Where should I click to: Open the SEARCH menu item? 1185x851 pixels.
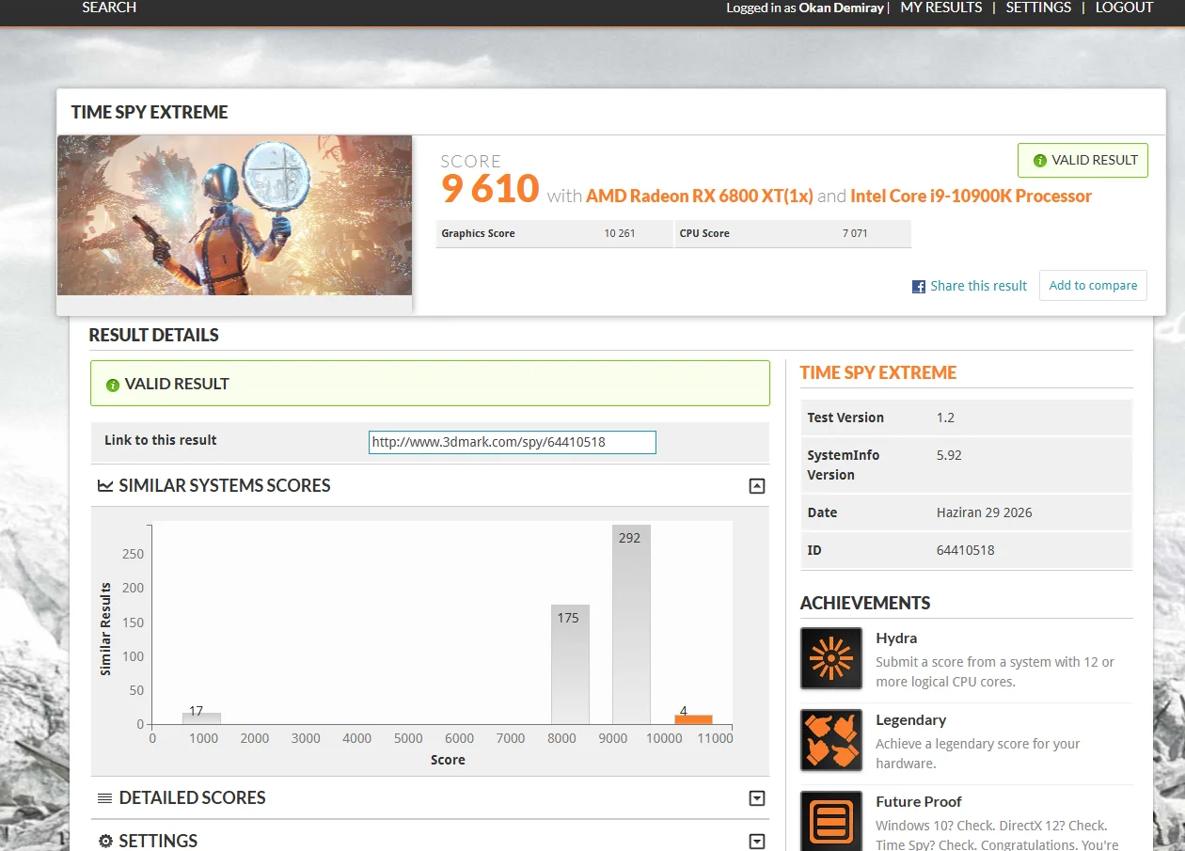[x=109, y=8]
